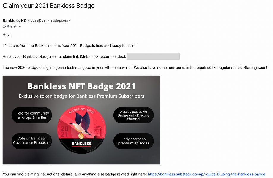Image resolution: width=273 pixels, height=178 pixels.
Task: Select 'Hold for community airdrops & raffles' pill
Action: 32,115
